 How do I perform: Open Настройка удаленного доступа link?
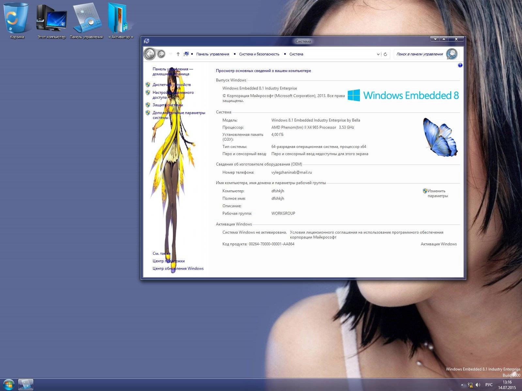[173, 95]
